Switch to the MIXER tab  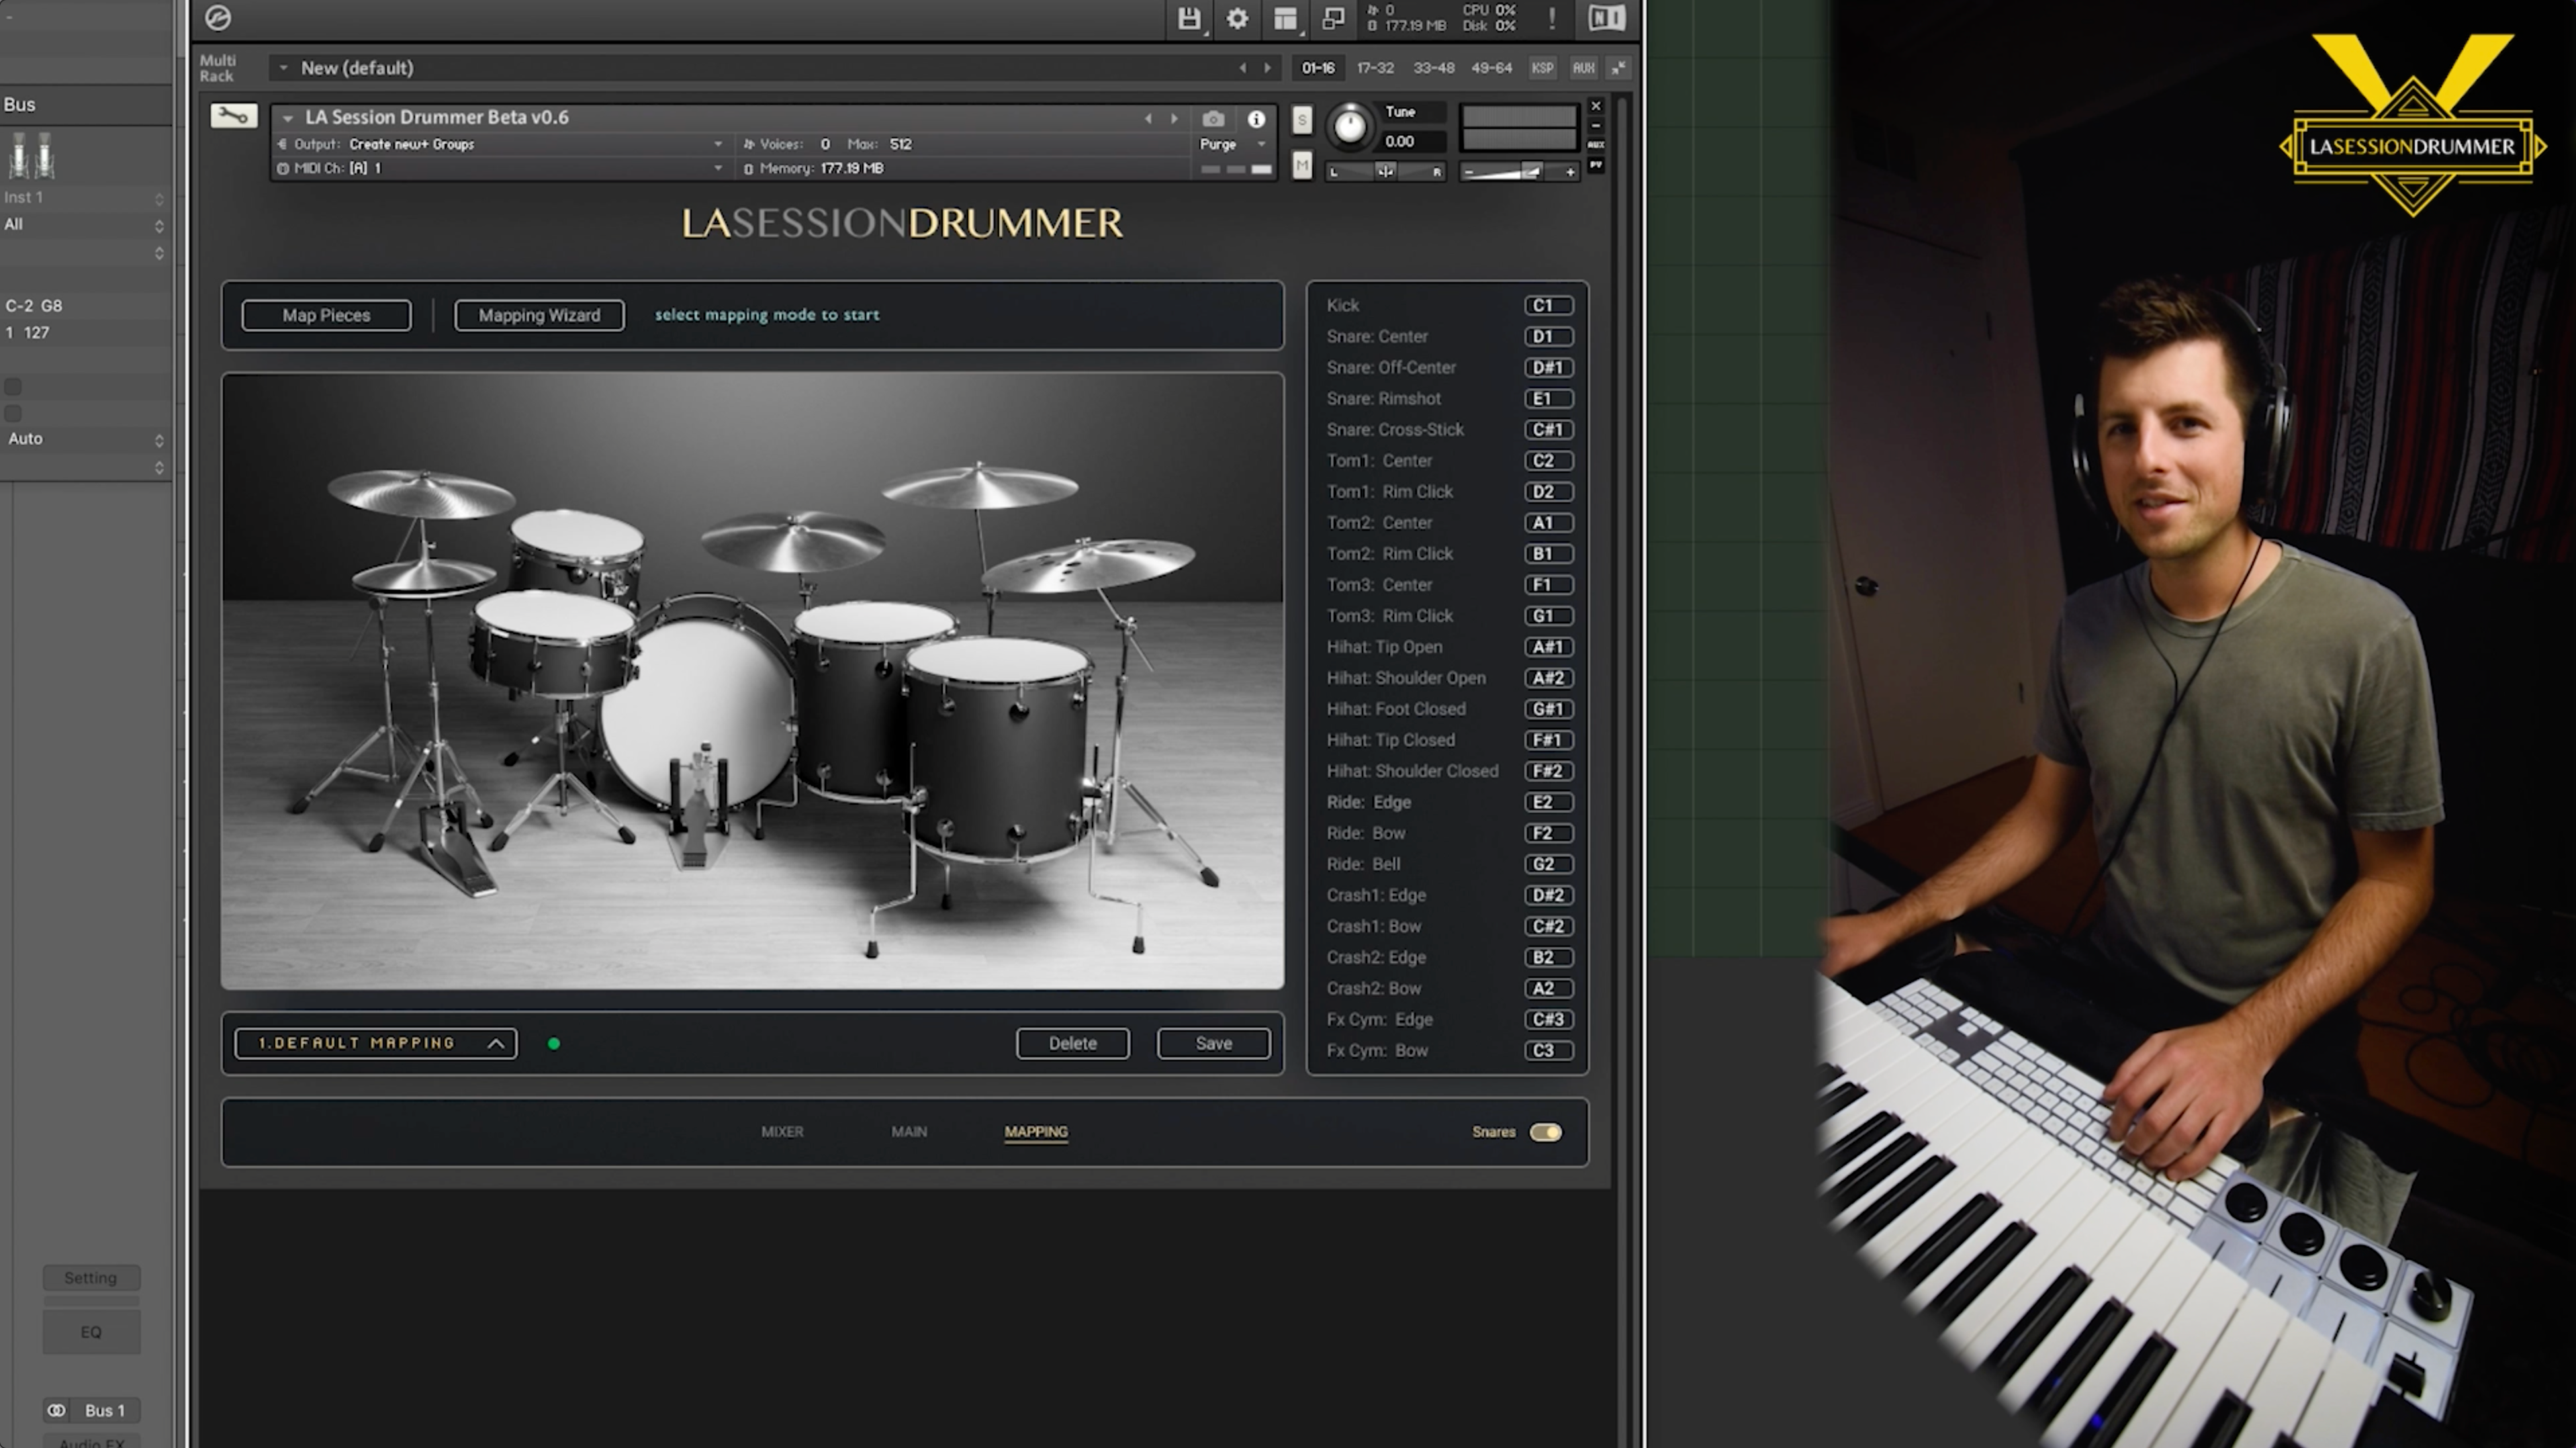(x=782, y=1132)
